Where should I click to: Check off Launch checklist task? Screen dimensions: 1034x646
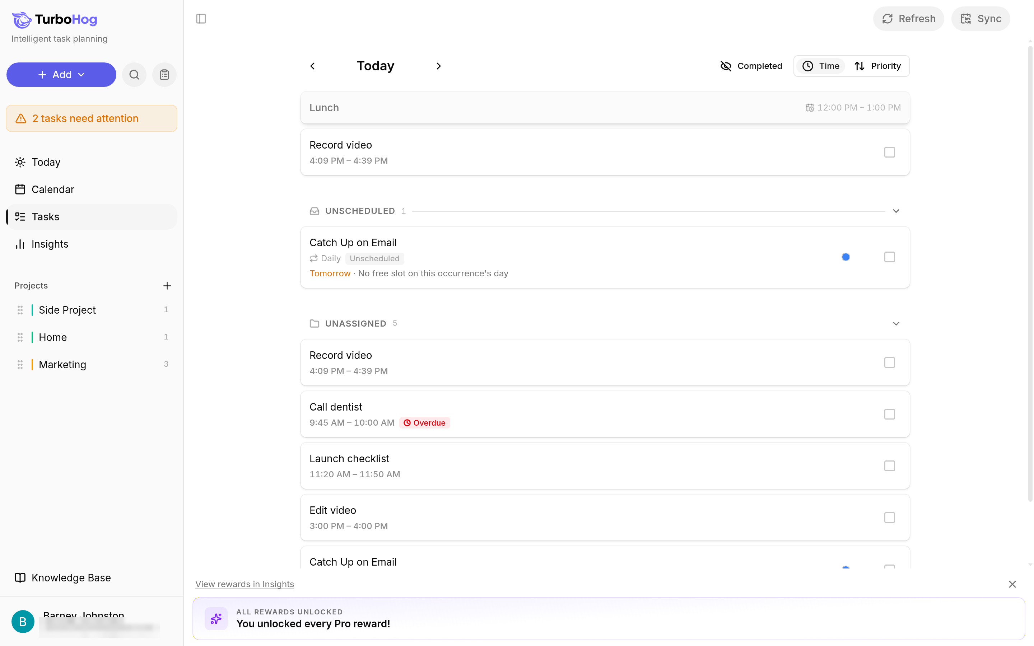(x=890, y=466)
